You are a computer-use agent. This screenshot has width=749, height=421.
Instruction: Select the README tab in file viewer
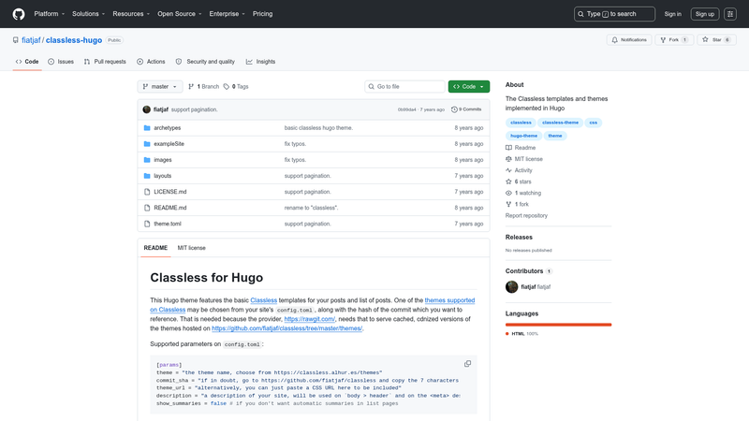click(155, 248)
